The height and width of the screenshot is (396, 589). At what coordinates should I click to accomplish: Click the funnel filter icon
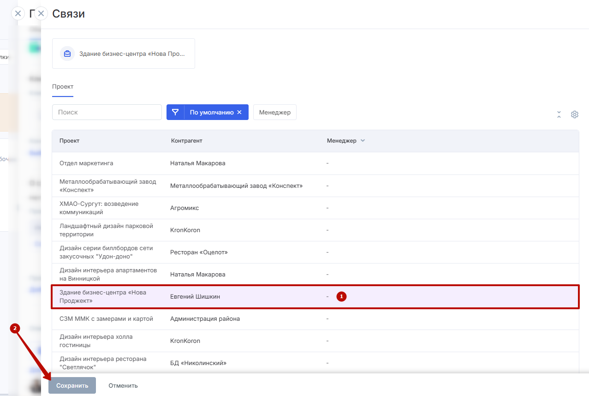click(x=175, y=112)
